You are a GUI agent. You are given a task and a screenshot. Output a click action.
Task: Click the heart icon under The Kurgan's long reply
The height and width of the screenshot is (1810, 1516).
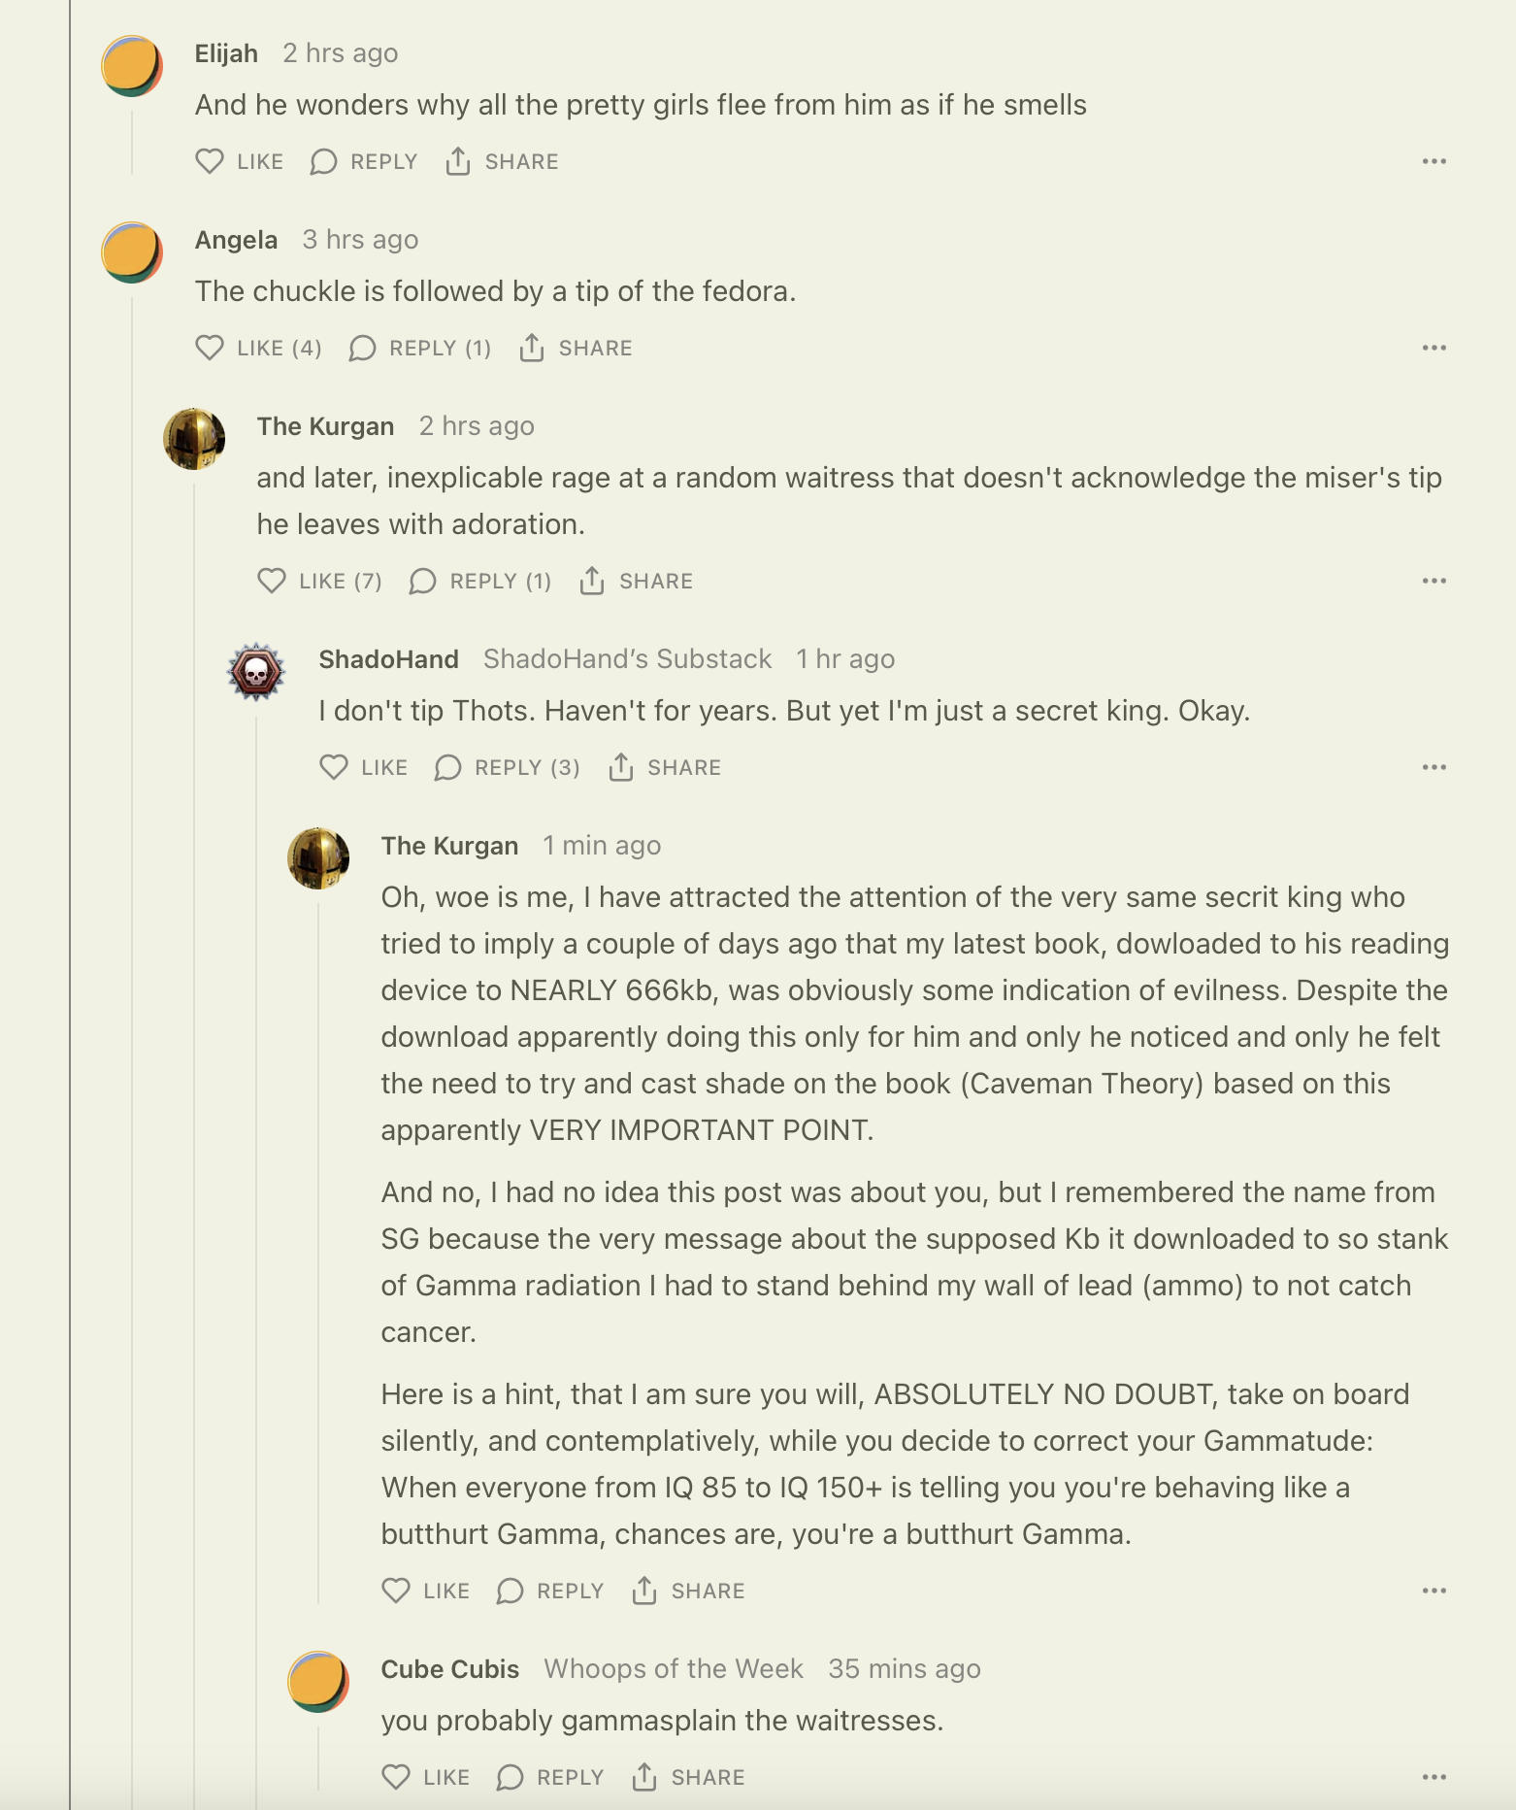(396, 1591)
